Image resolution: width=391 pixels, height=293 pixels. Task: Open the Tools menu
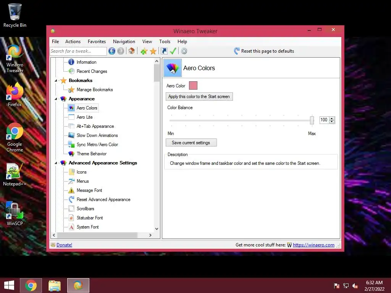pos(165,42)
